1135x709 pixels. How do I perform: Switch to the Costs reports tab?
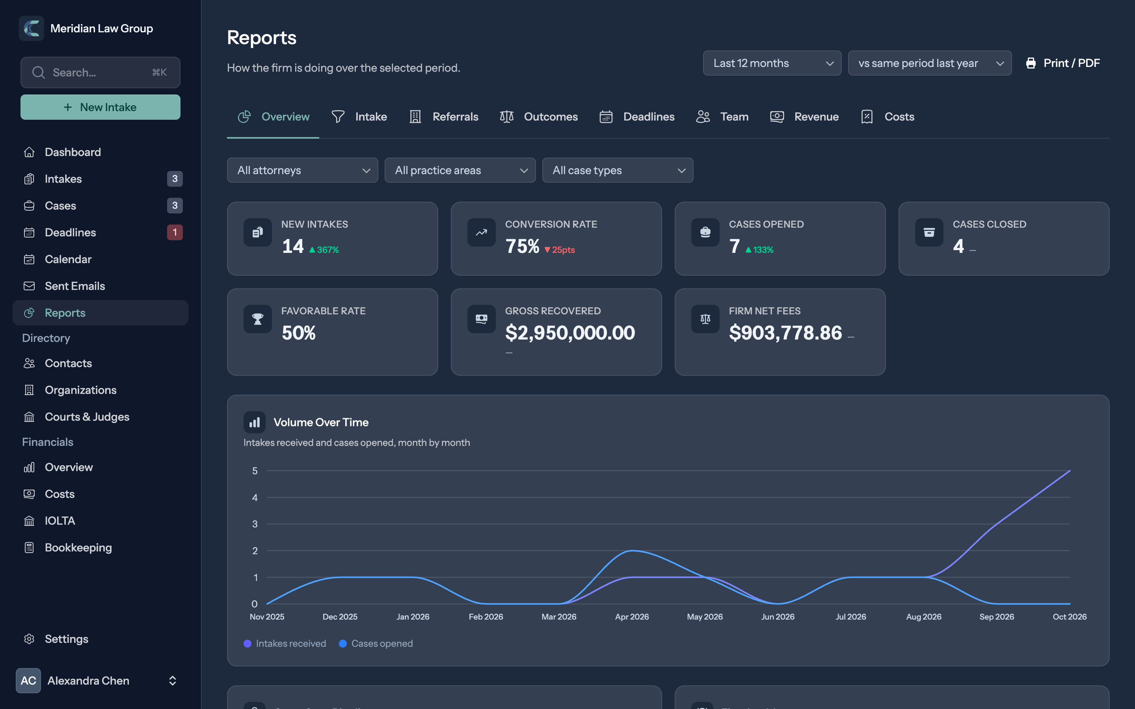tap(888, 117)
